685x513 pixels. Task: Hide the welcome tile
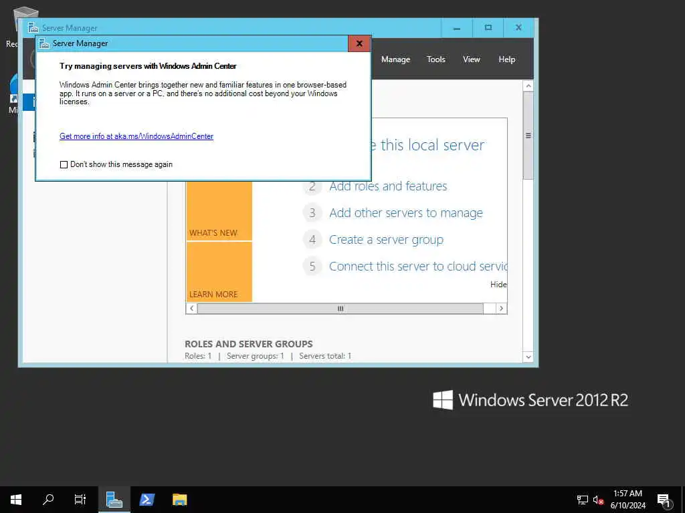click(498, 285)
